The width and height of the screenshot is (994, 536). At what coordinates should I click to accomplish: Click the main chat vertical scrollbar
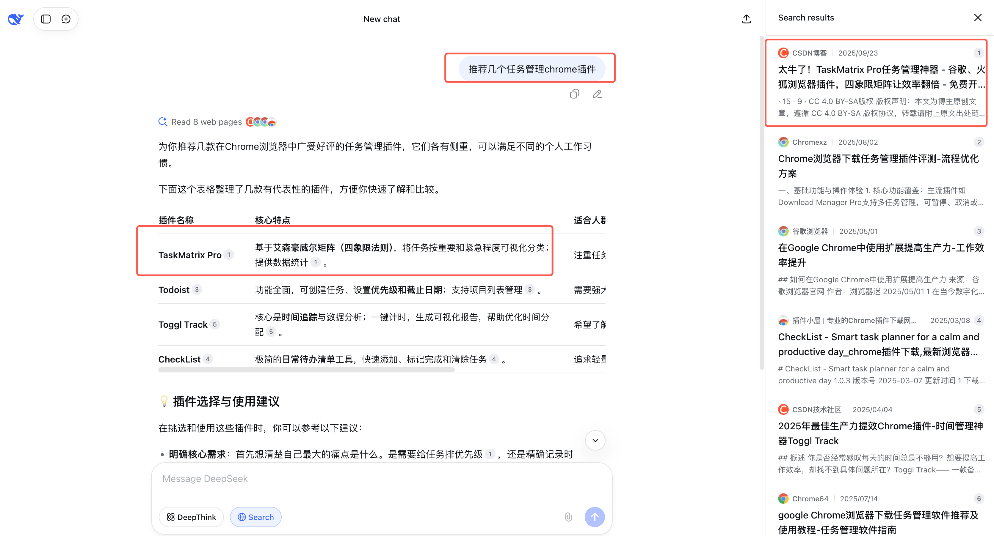pos(762,202)
